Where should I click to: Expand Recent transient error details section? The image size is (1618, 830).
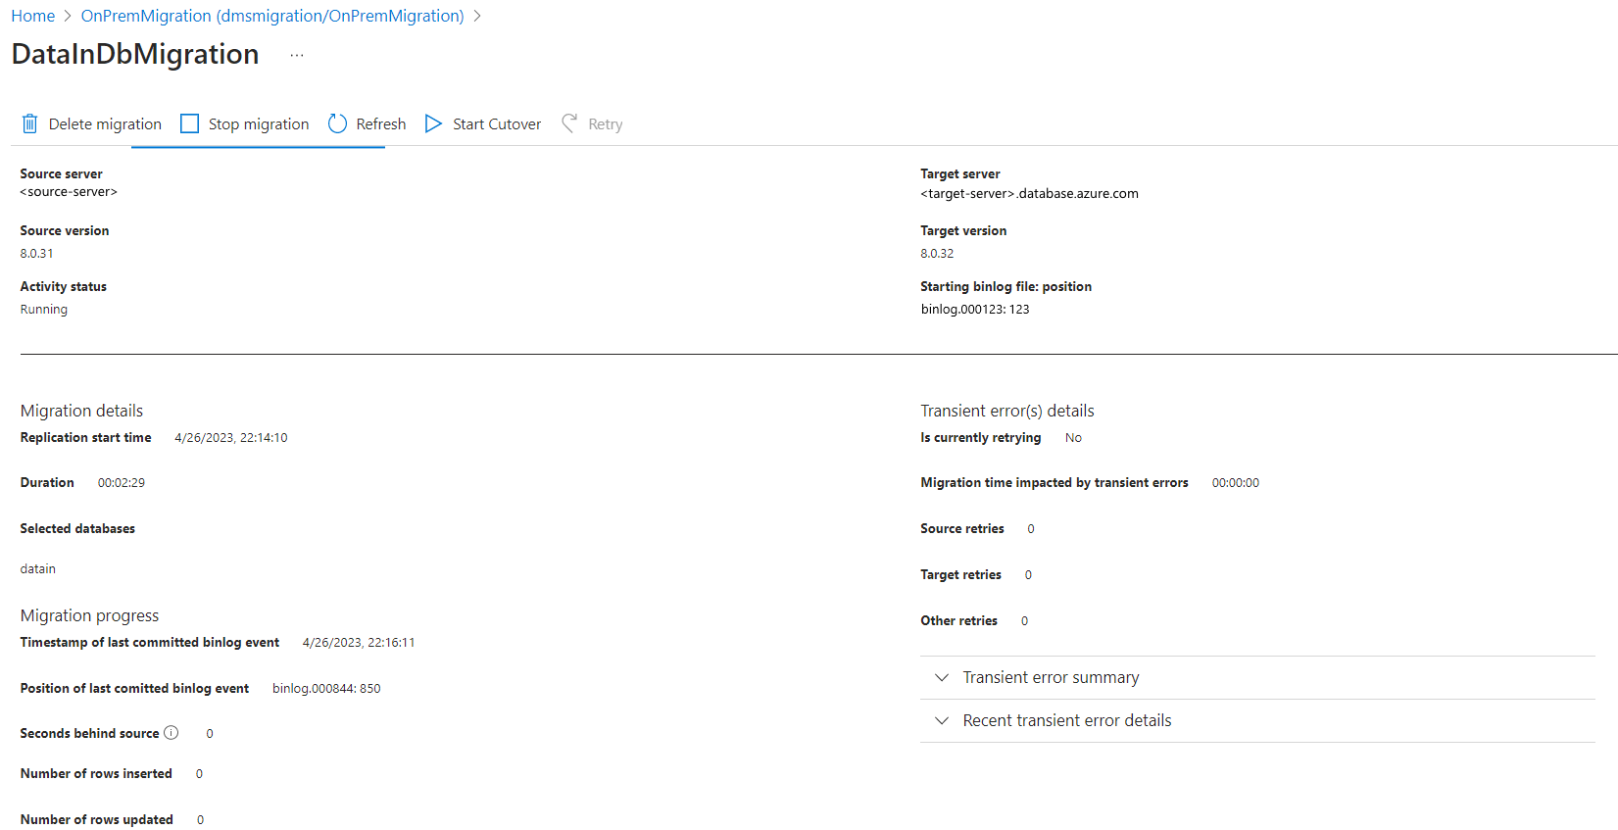point(942,720)
